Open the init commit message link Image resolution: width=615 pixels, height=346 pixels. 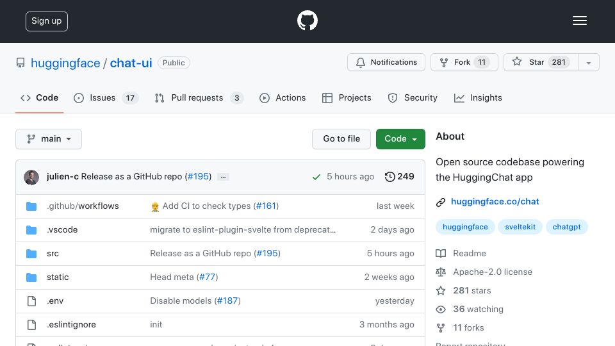click(x=156, y=324)
